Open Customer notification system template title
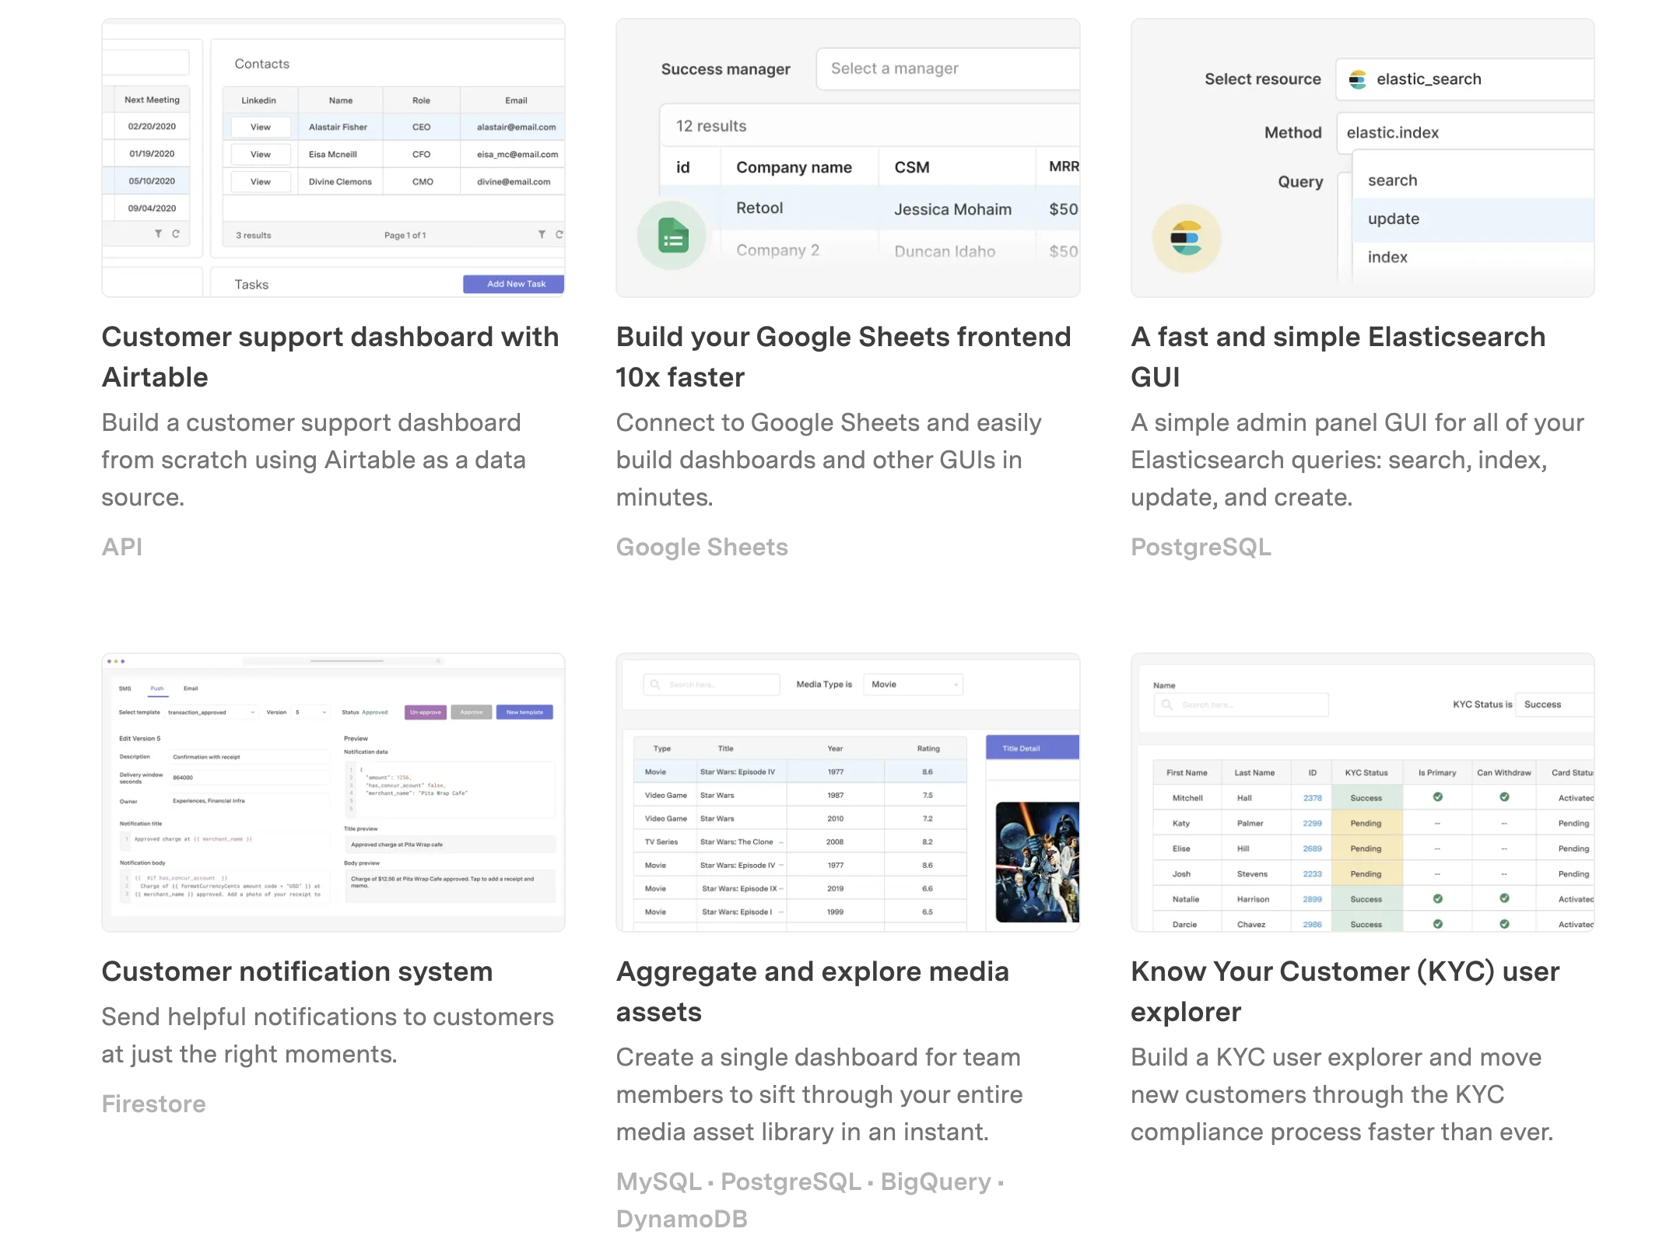The height and width of the screenshot is (1260, 1673). 296,971
